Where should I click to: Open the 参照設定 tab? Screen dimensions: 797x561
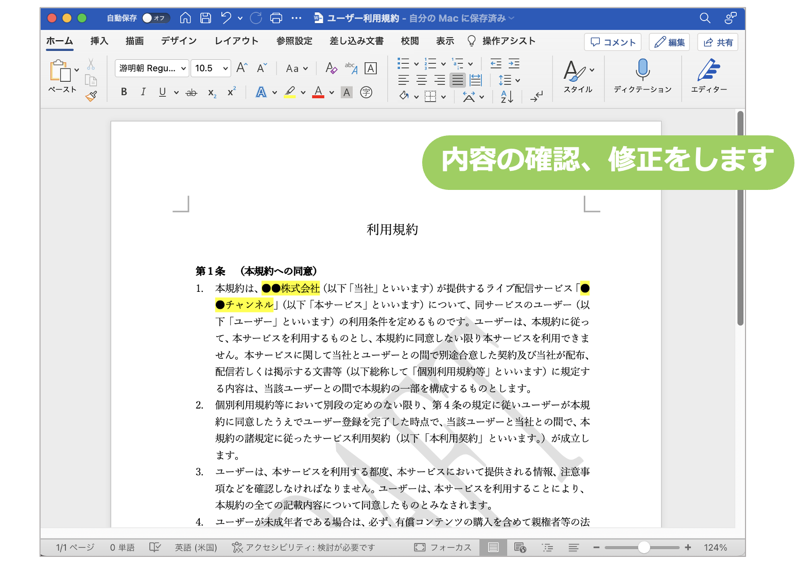[294, 41]
